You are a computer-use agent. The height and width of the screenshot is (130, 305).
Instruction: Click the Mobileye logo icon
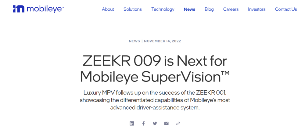[19, 9]
